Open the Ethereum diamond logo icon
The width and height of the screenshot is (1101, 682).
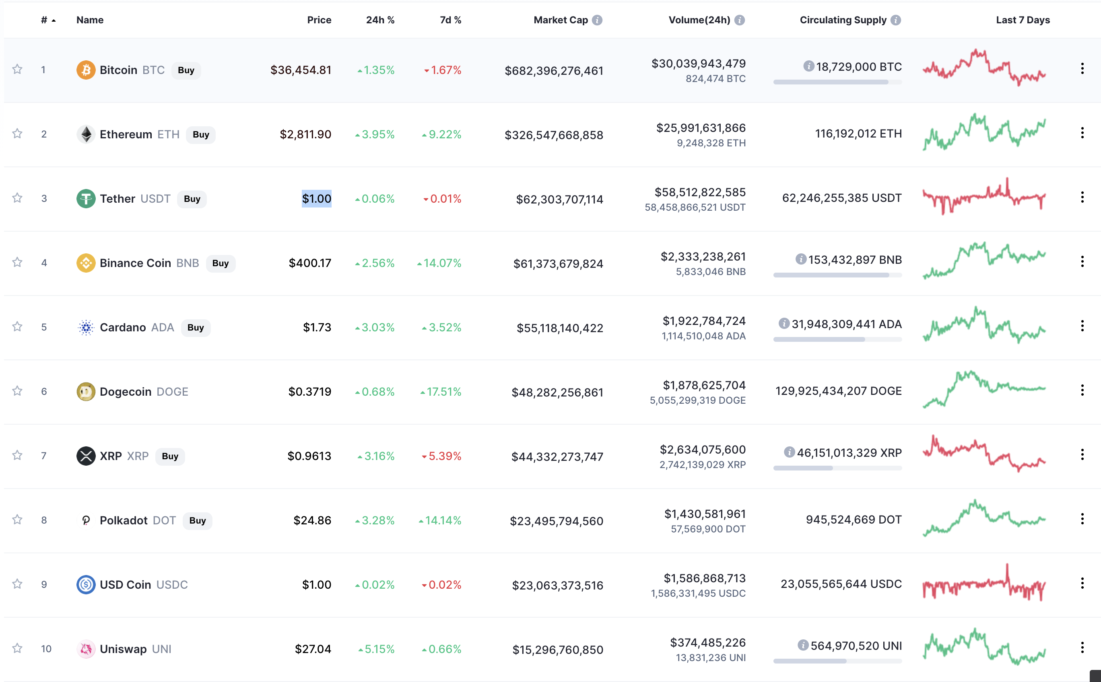click(86, 134)
